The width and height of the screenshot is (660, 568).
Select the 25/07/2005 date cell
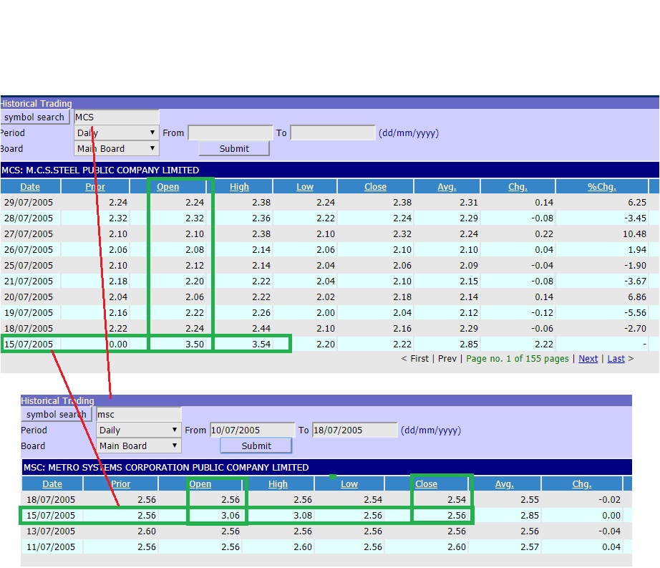click(29, 266)
